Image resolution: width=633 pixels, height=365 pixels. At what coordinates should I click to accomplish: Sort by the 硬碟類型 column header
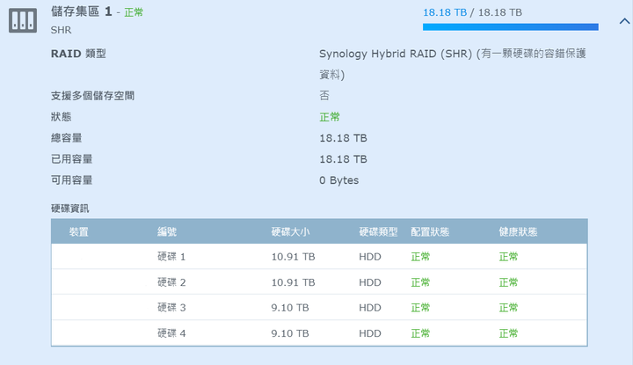point(378,232)
